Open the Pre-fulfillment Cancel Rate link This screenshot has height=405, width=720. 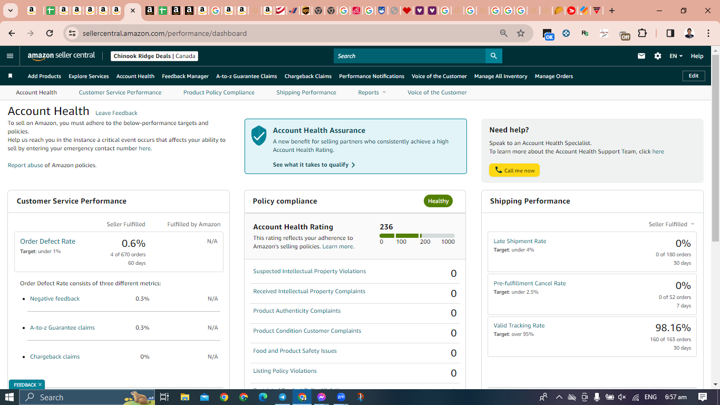point(530,283)
